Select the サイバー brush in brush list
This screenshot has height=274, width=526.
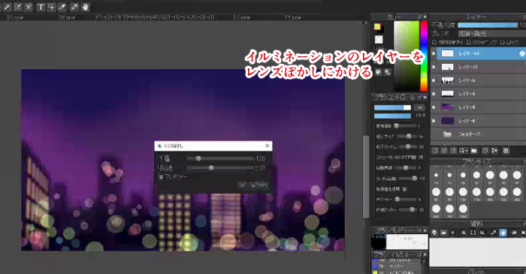pos(397,266)
